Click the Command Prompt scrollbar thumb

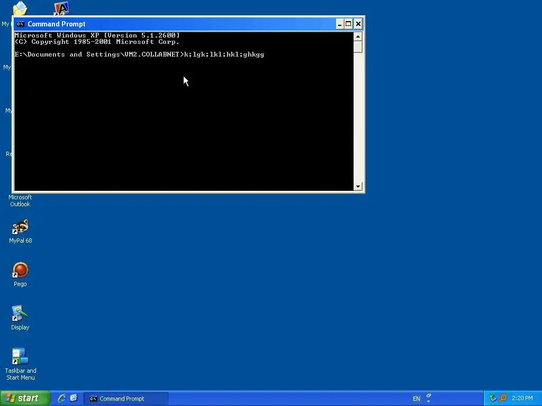pos(358,47)
